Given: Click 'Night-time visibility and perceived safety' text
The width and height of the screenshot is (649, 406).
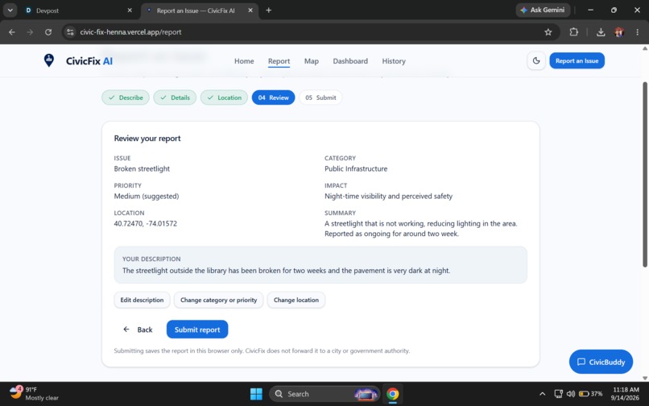Looking at the screenshot, I should pyautogui.click(x=388, y=196).
